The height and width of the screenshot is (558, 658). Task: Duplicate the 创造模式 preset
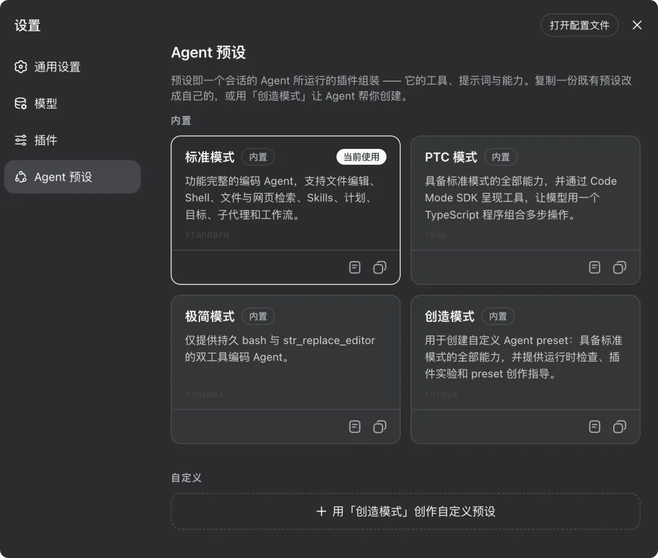[620, 426]
